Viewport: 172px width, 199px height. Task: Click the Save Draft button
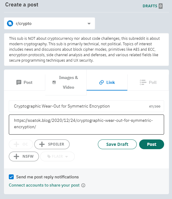117,144
